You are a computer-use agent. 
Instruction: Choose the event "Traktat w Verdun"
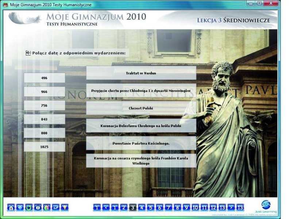[x=141, y=73]
